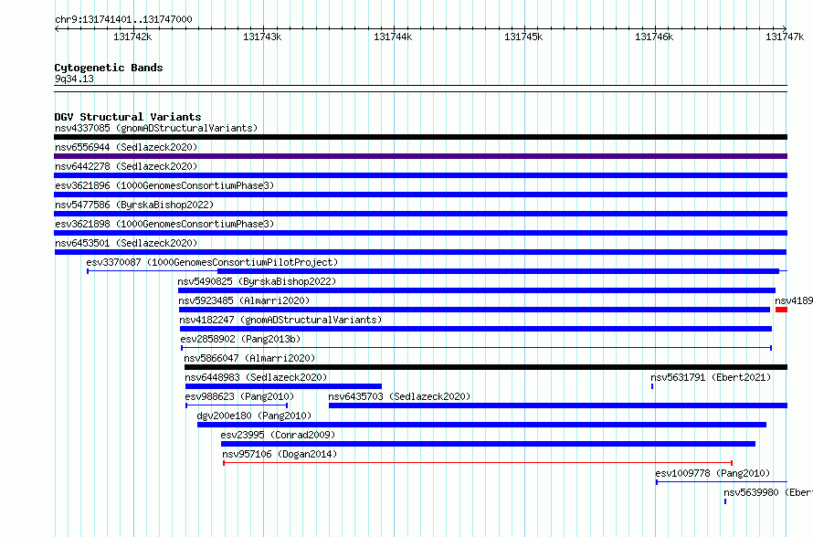Click dgv200e180 (Pang2010) label
Viewport: 813px width, 537px height.
tap(254, 416)
